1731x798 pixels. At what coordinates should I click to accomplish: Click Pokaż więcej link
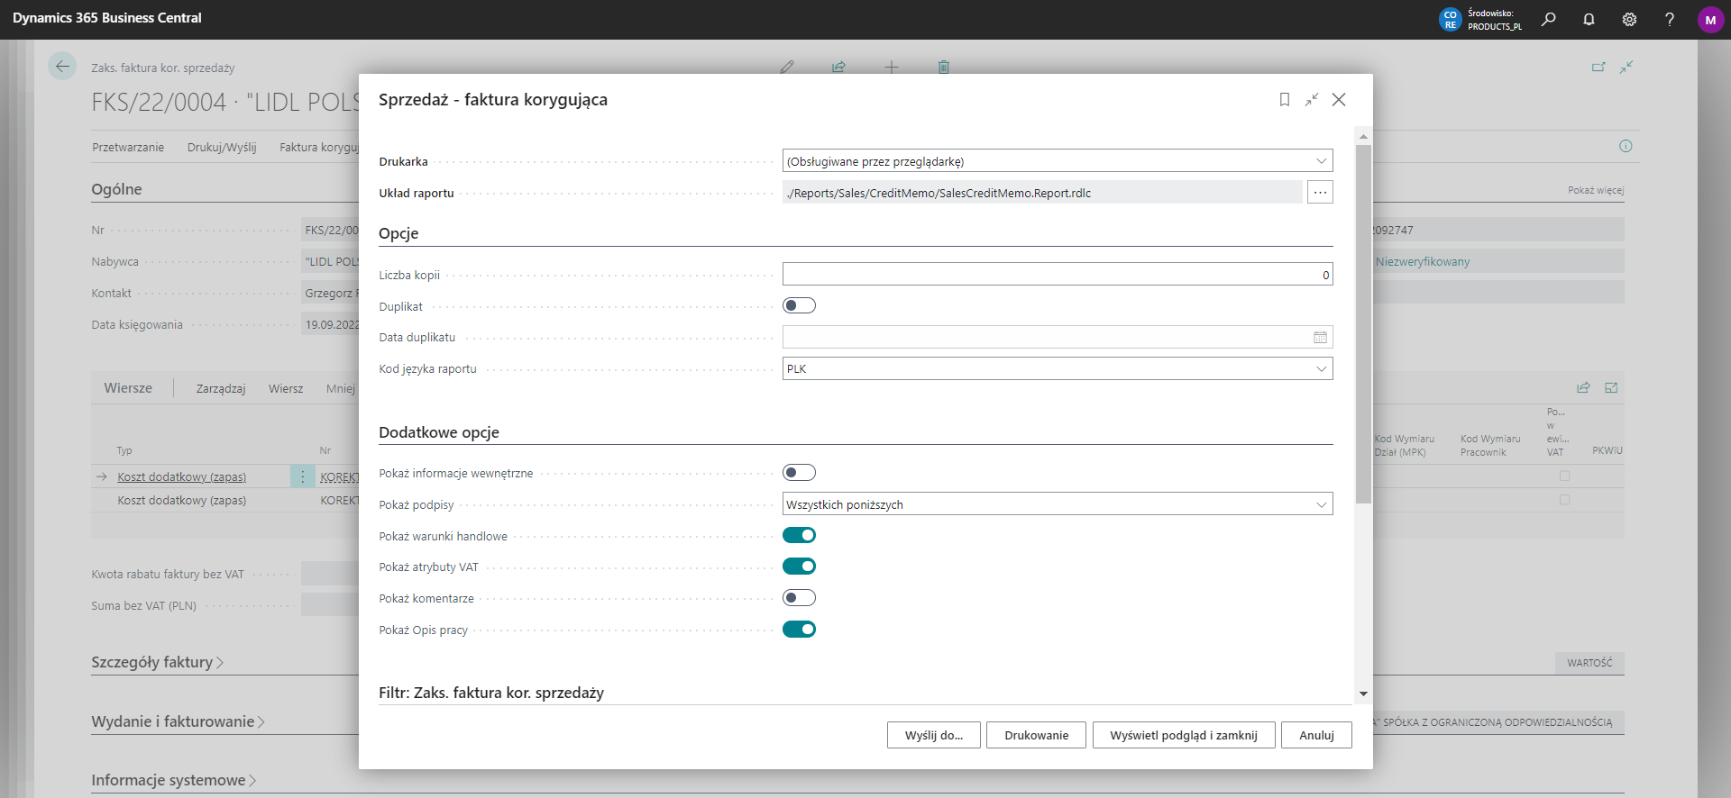1596,190
